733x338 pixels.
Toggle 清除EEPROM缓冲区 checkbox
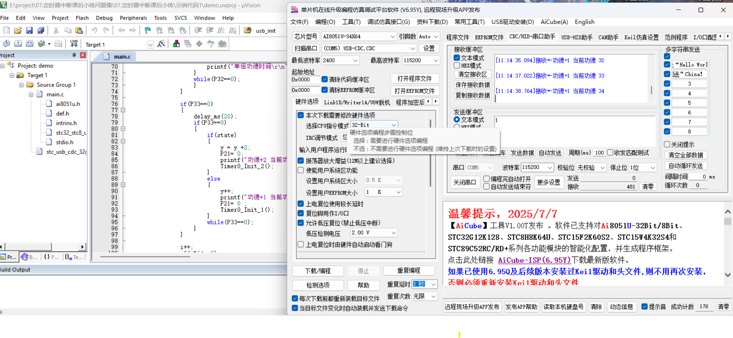[x=325, y=90]
